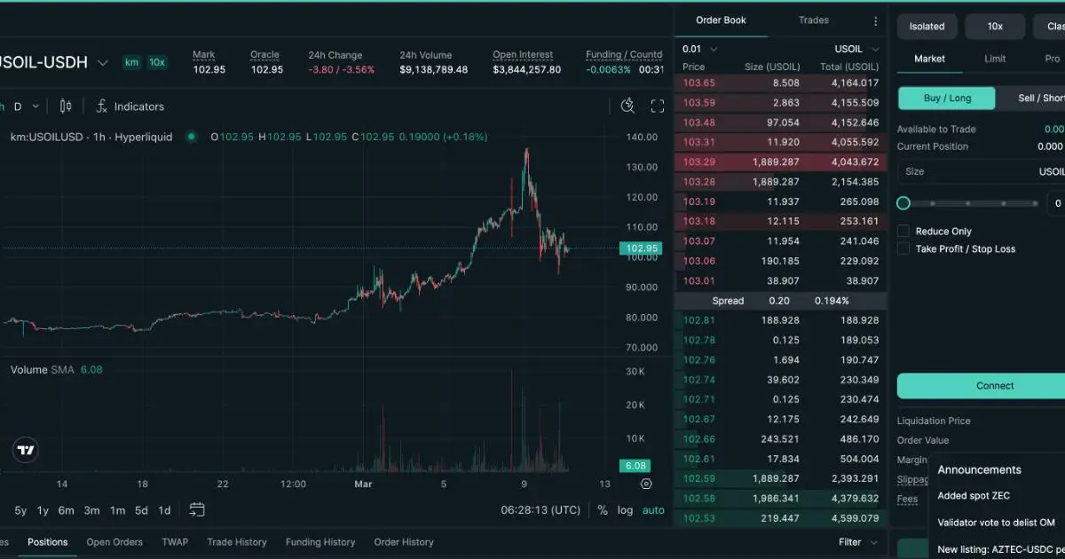Enter fullscreen chart mode
This screenshot has height=559, width=1065.
click(x=658, y=106)
